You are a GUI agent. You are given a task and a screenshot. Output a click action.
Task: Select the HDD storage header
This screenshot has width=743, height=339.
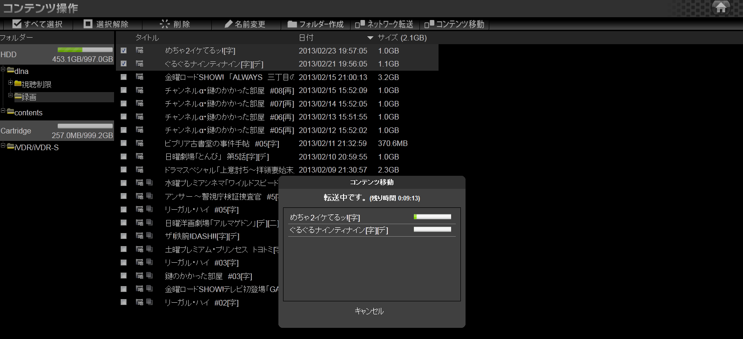click(x=57, y=54)
